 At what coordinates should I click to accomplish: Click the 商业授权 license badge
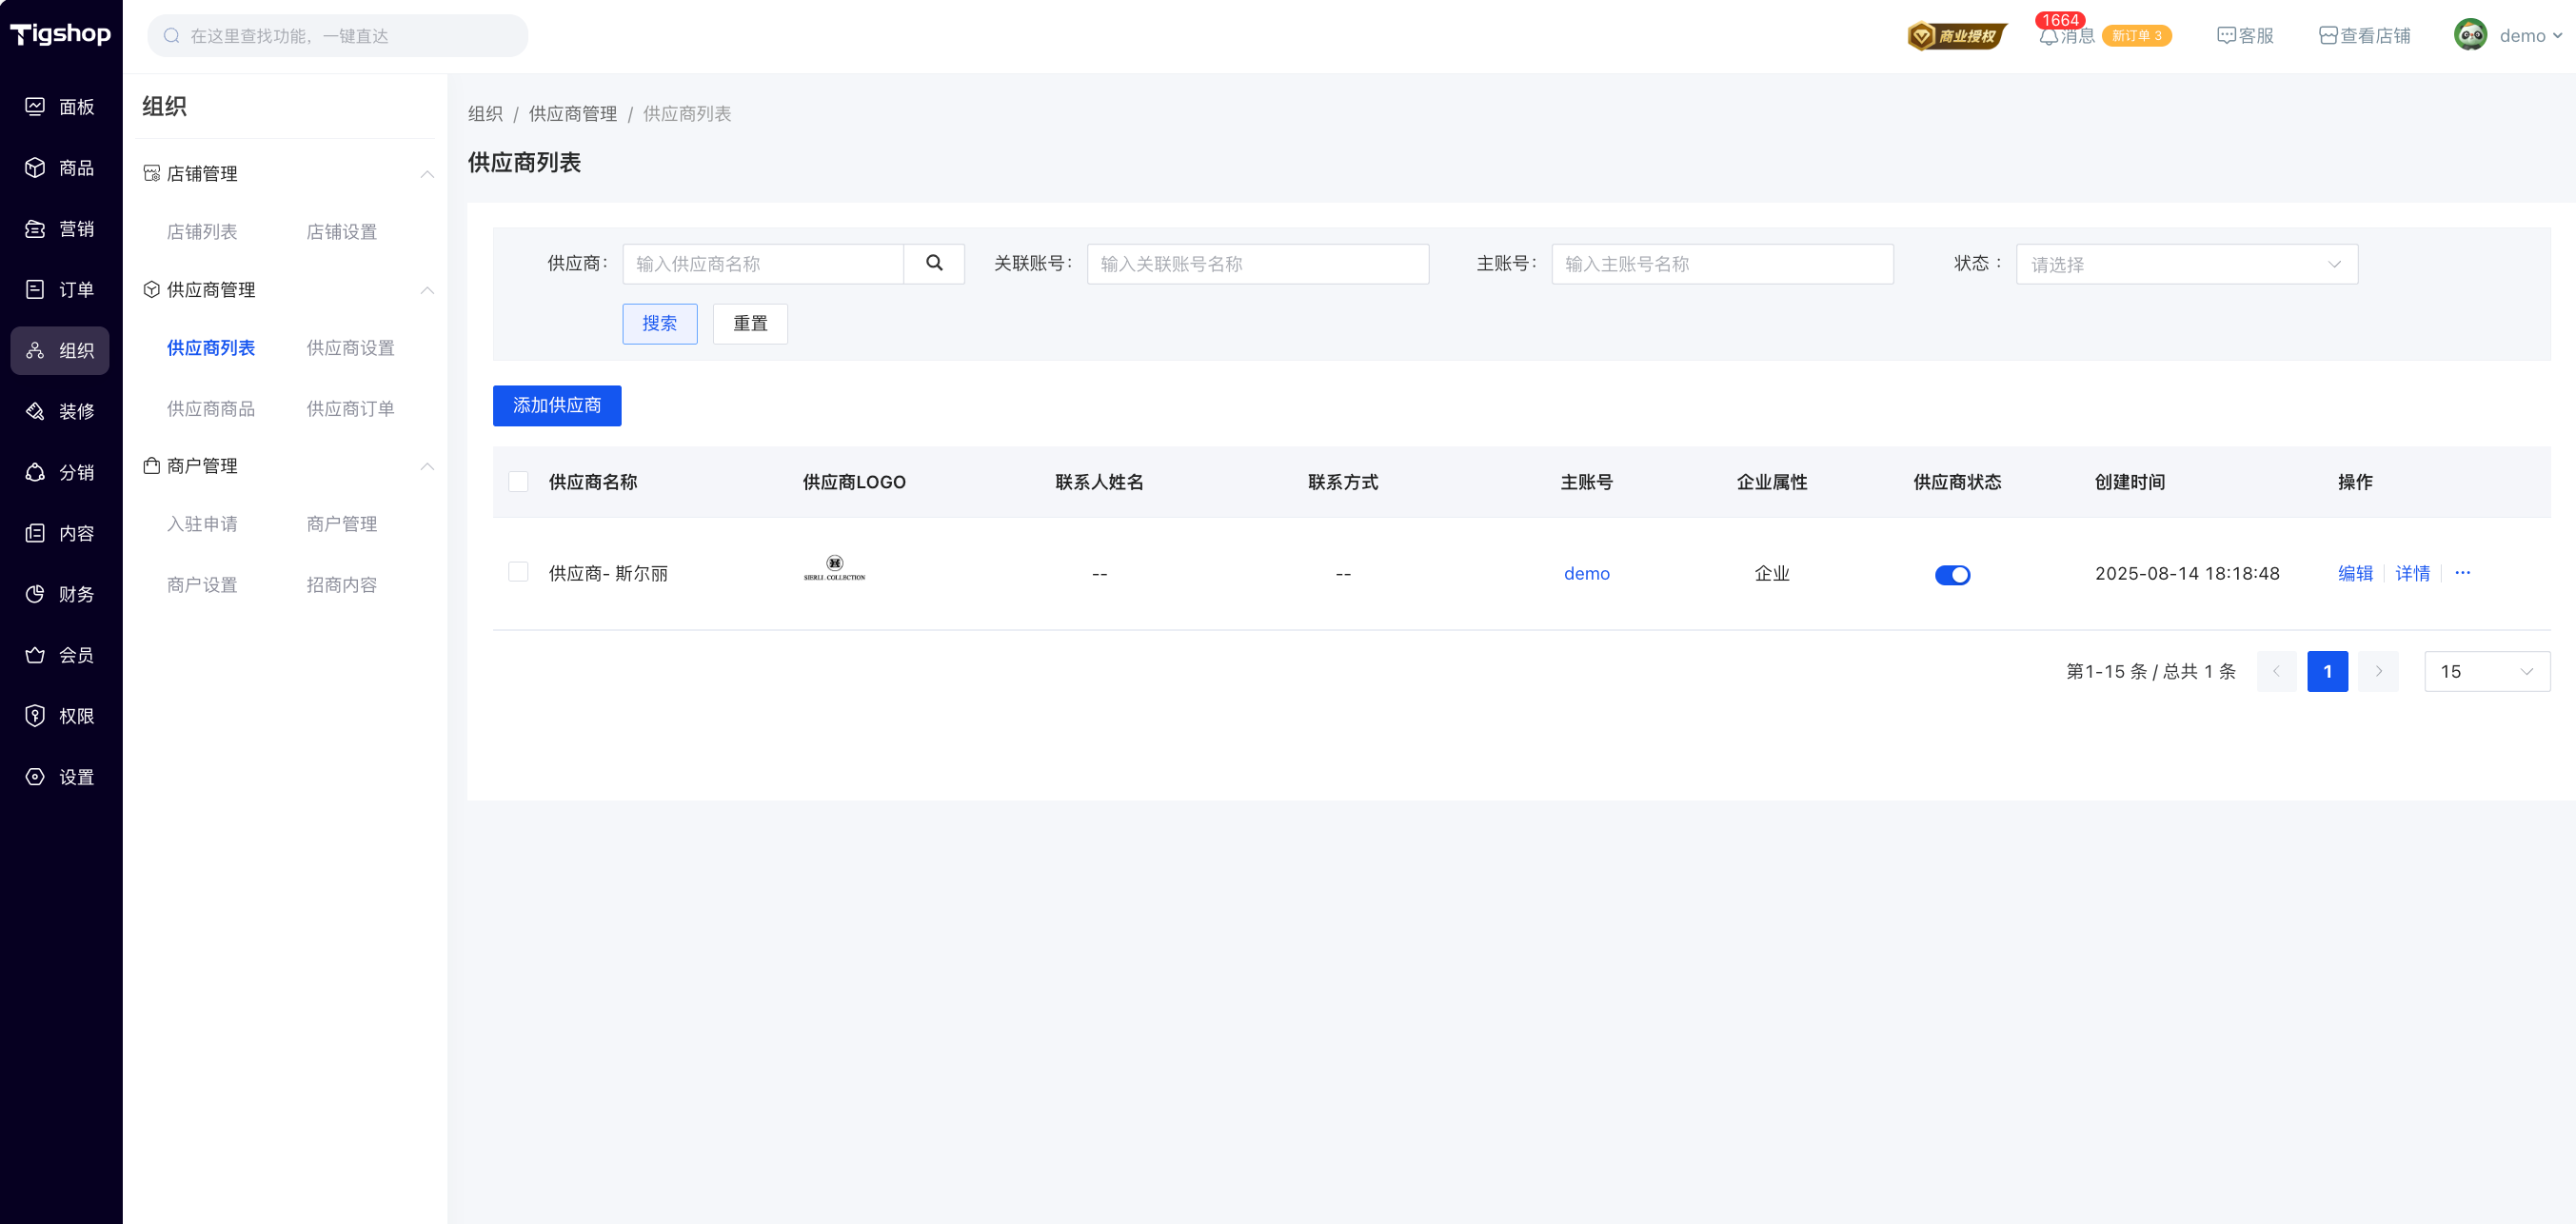point(1956,36)
